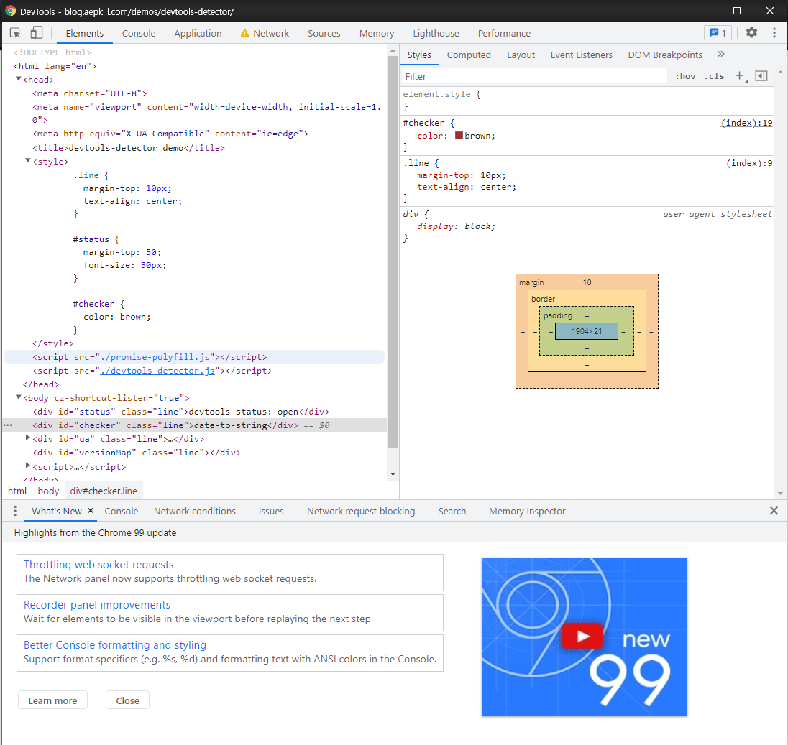
Task: Play the Chrome 99 new features video
Action: [x=582, y=636]
